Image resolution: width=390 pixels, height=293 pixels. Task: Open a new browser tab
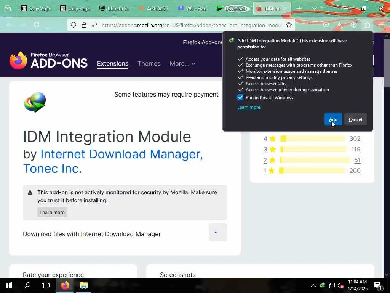299,8
